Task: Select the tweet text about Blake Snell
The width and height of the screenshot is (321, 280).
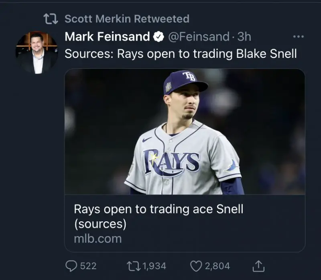Action: click(181, 54)
